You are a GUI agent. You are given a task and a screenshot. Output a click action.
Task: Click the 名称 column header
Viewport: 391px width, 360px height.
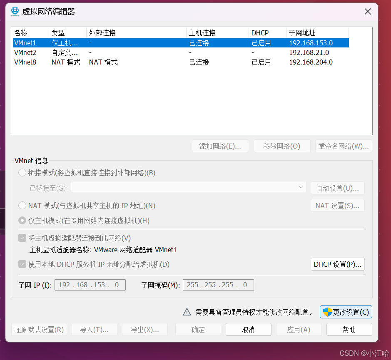(x=30, y=32)
